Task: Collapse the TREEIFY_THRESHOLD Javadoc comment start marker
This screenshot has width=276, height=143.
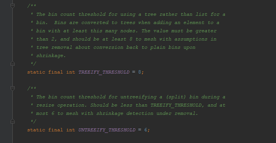Action: coord(12,6)
